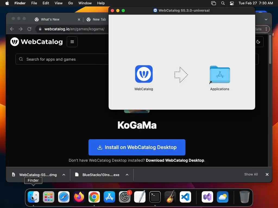Open the Window menu
Screen dimensions: 278x208
pyautogui.click(x=85, y=3)
